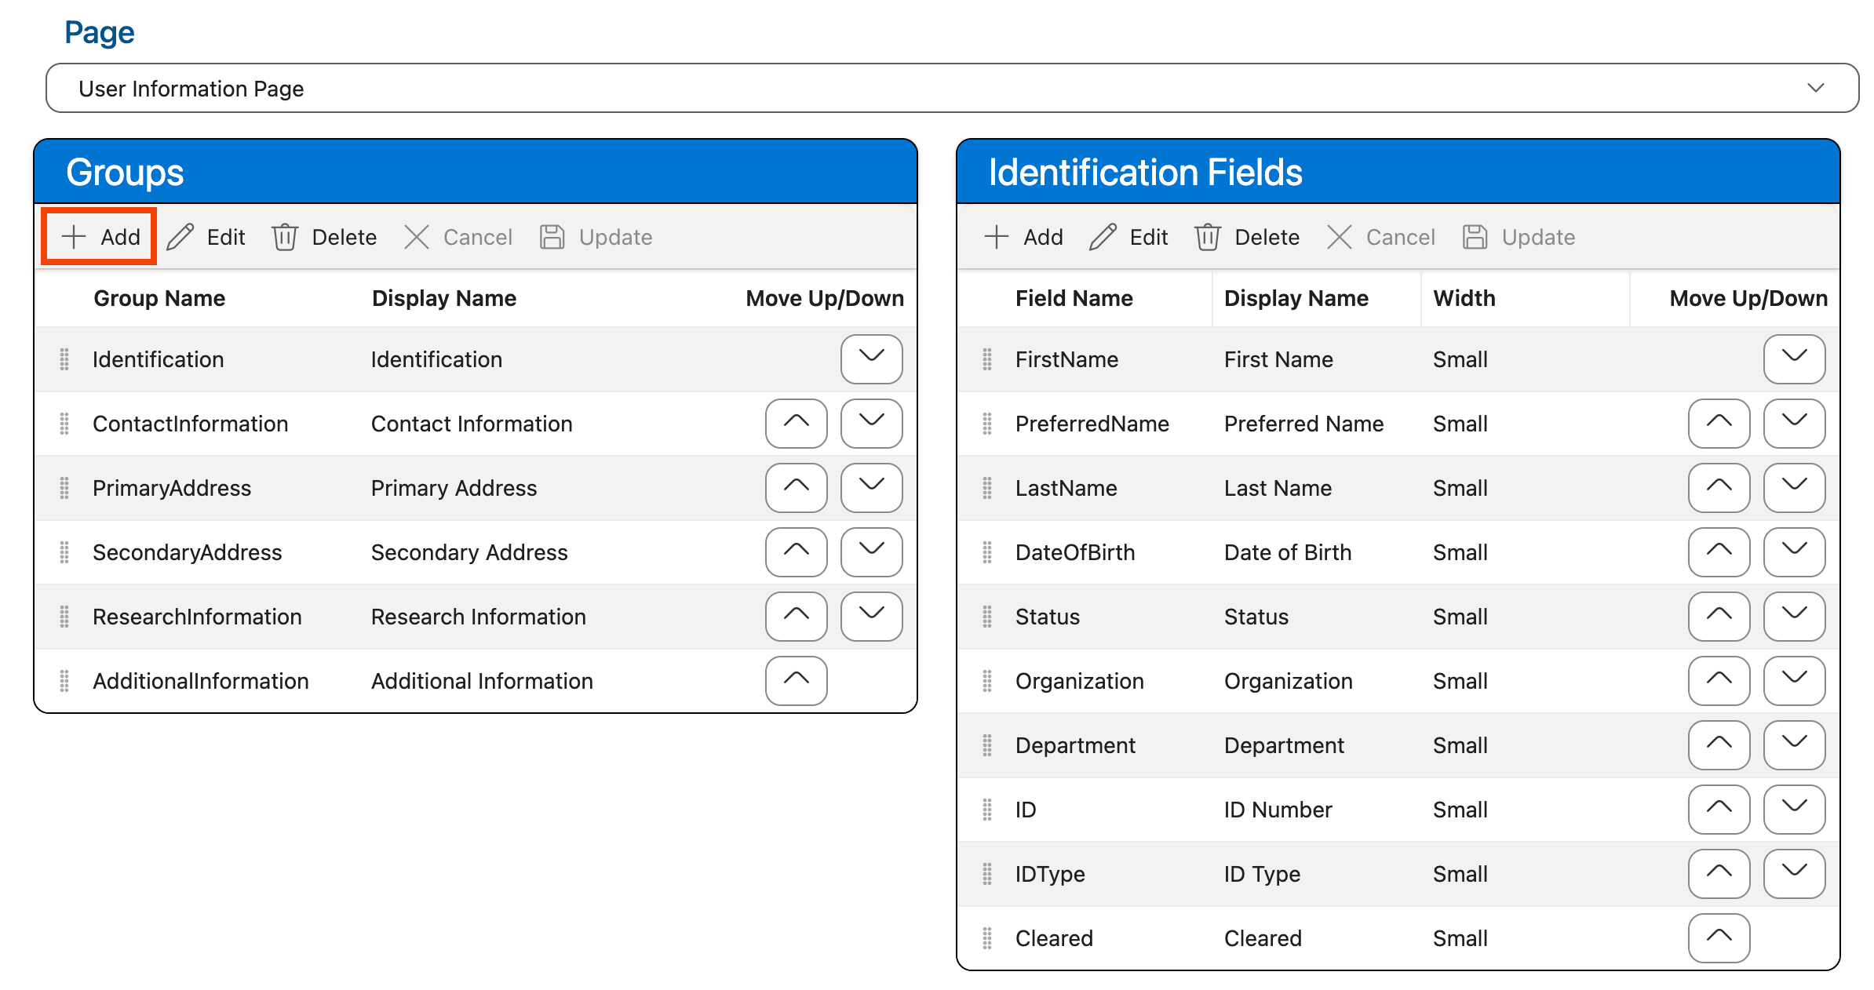Click Add in Identification Fields toolbar
This screenshot has width=1874, height=990.
pos(1023,237)
